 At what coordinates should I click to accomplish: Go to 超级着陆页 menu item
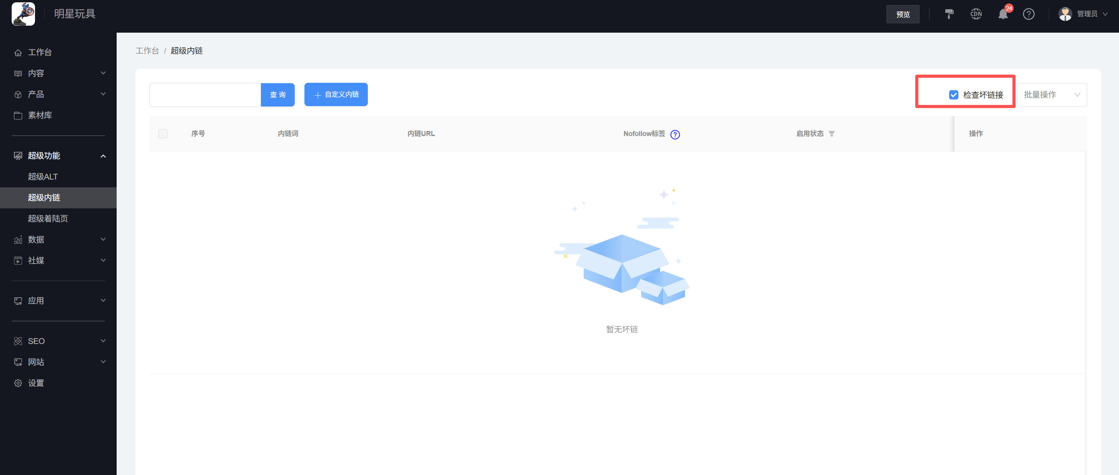pyautogui.click(x=48, y=218)
